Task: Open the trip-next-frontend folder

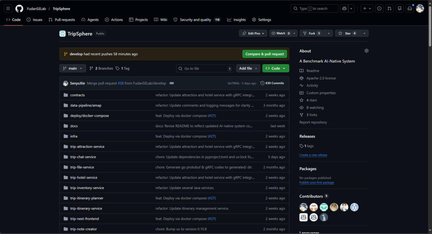Action: click(x=84, y=218)
